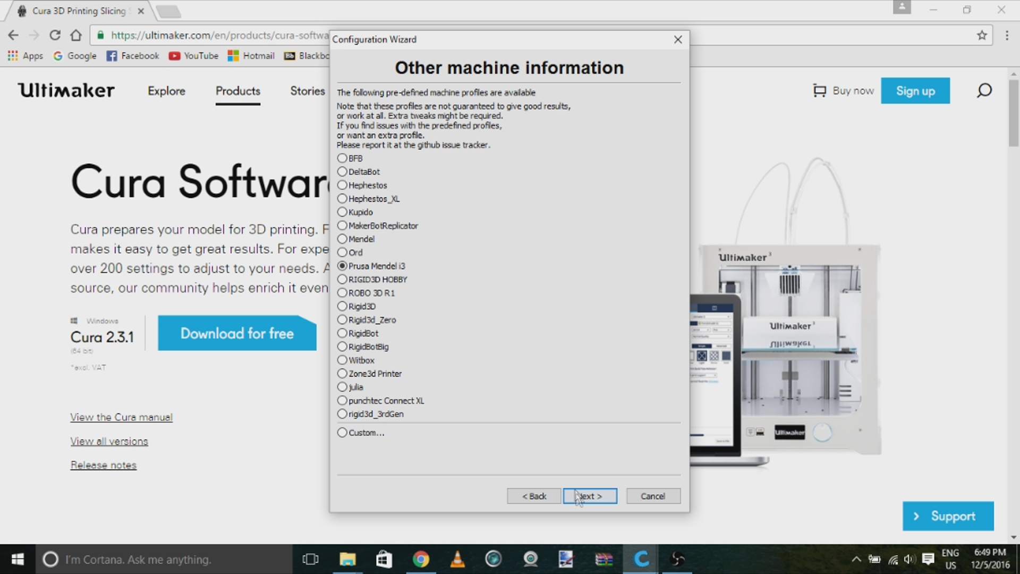Viewport: 1020px width, 574px height.
Task: Open VLC media player taskbar icon
Action: click(457, 559)
